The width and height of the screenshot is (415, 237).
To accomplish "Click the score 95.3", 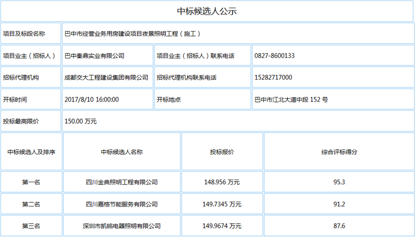I will coord(339,182).
